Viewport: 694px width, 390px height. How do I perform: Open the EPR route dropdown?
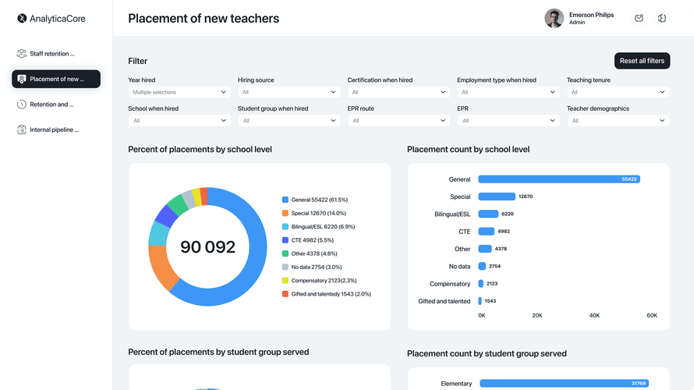(398, 120)
